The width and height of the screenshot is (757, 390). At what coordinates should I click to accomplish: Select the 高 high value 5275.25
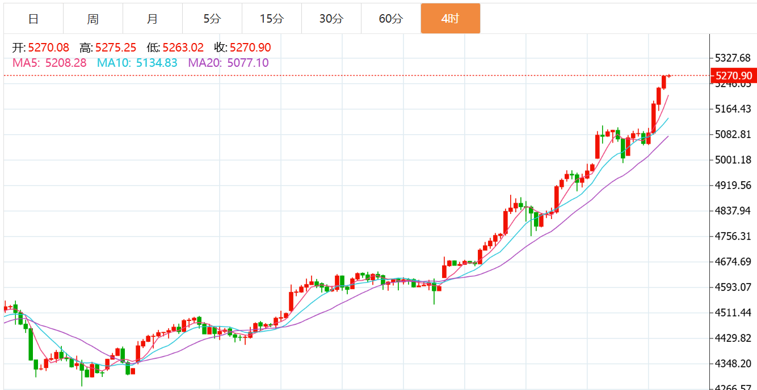(116, 48)
